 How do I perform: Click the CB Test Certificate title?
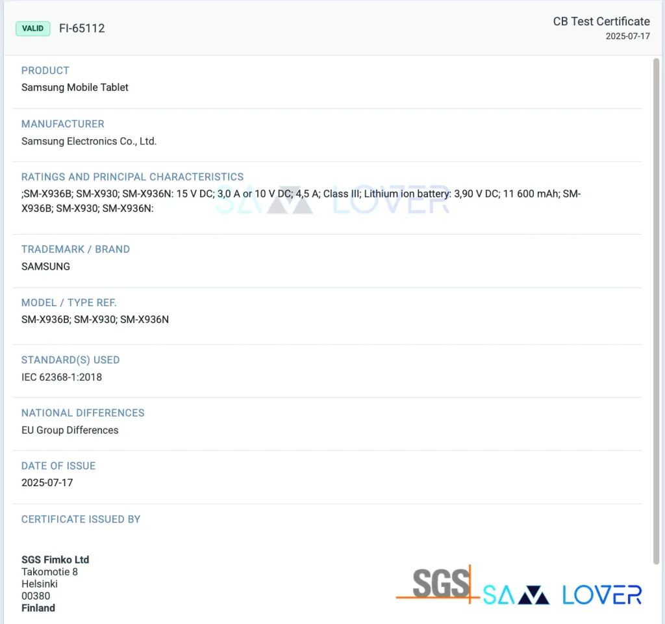601,21
